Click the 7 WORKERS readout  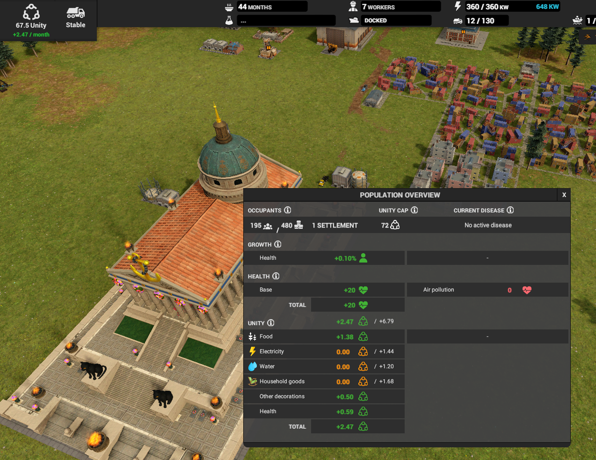point(400,7)
